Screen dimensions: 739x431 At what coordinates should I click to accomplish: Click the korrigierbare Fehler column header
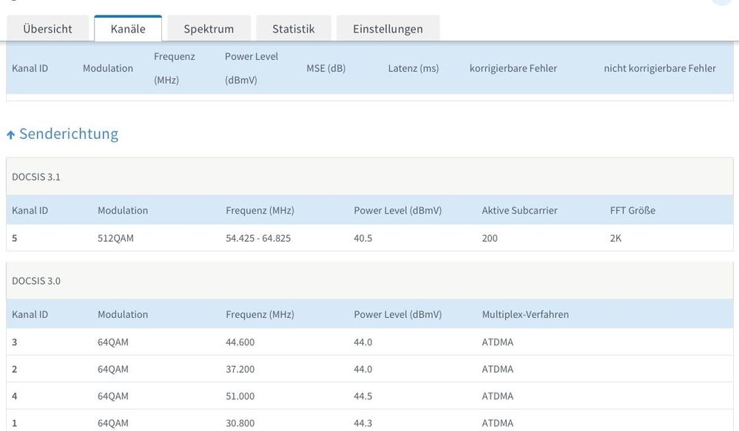[x=513, y=68]
